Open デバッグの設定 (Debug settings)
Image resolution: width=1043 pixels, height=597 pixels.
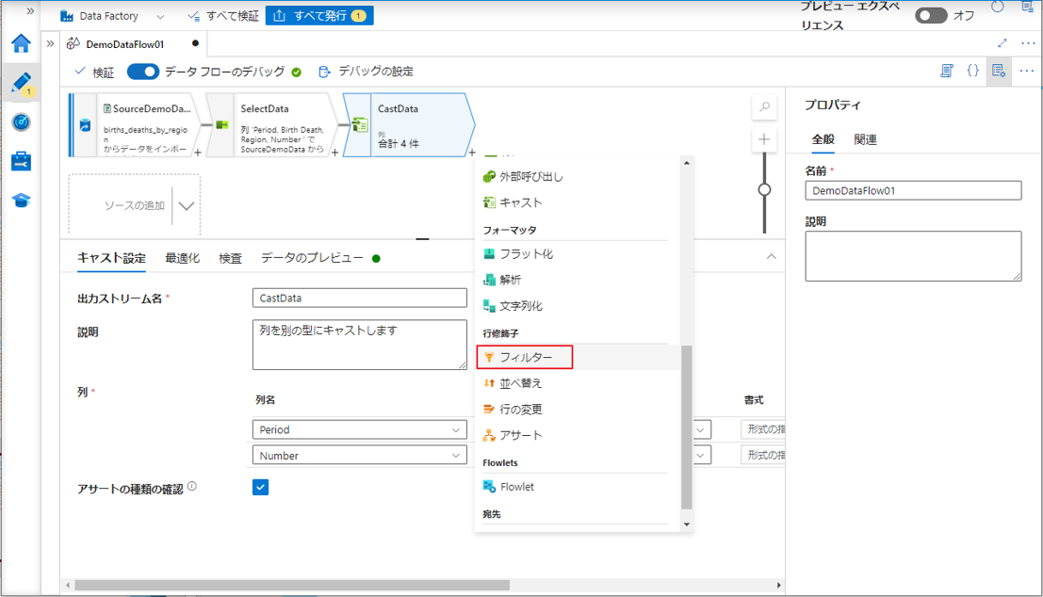[x=366, y=72]
